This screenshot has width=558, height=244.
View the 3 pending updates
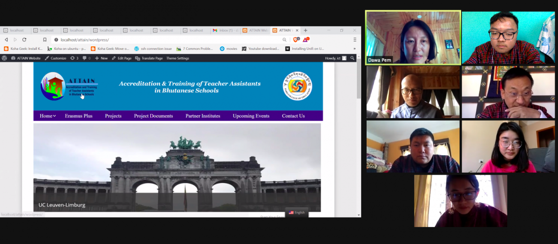(74, 58)
